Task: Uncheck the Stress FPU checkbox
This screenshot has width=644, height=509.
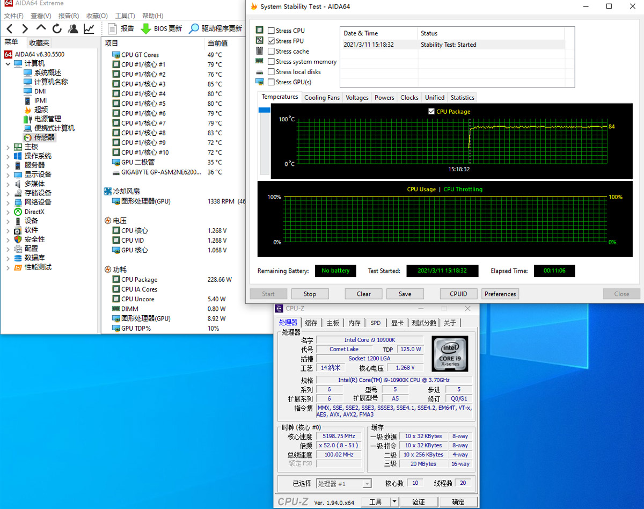Action: click(x=271, y=41)
